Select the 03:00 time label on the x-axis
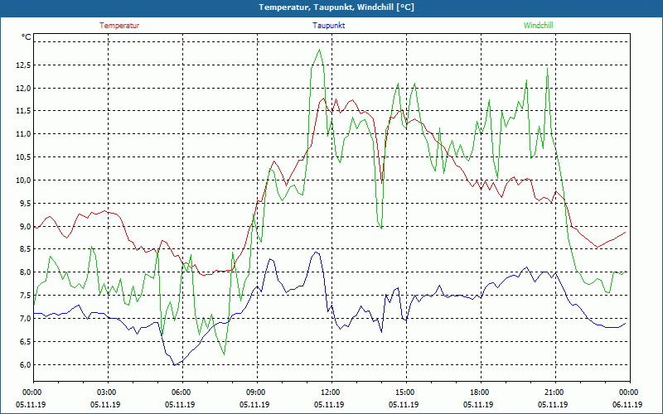 pyautogui.click(x=107, y=392)
